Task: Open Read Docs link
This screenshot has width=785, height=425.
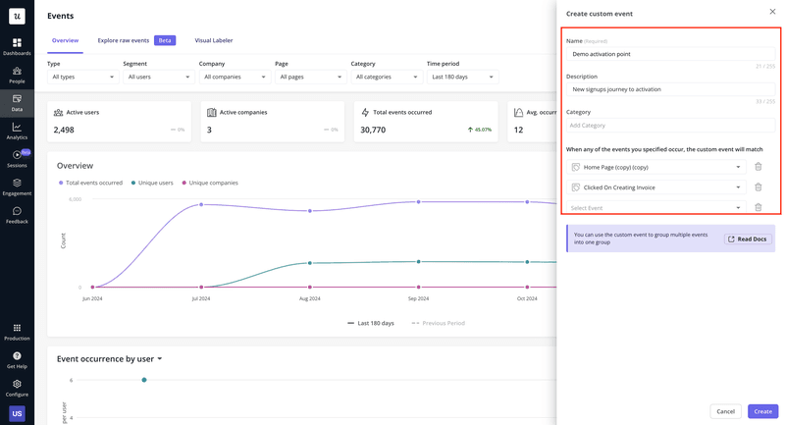Action: click(748, 239)
